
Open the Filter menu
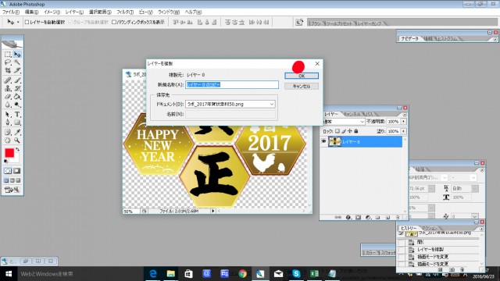(x=125, y=12)
